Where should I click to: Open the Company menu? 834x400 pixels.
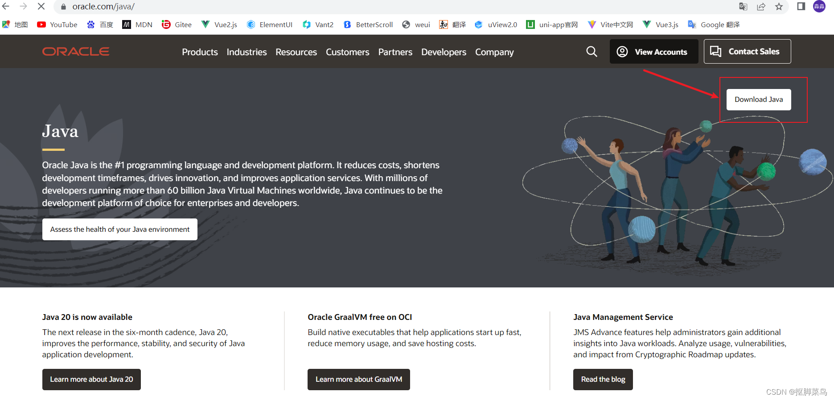pos(494,52)
